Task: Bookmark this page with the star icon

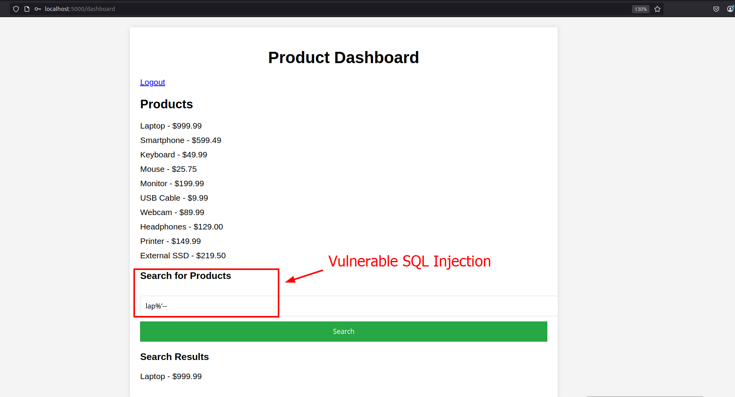Action: pyautogui.click(x=657, y=9)
